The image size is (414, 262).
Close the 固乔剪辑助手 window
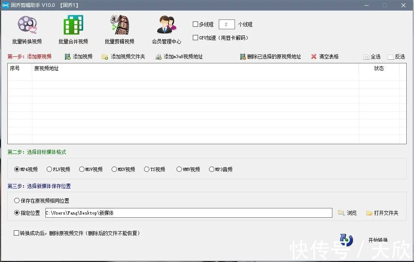[403, 5]
